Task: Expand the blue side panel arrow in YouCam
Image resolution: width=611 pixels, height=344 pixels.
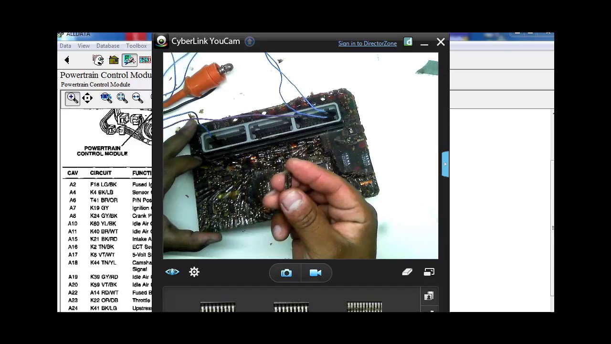Action: 445,164
